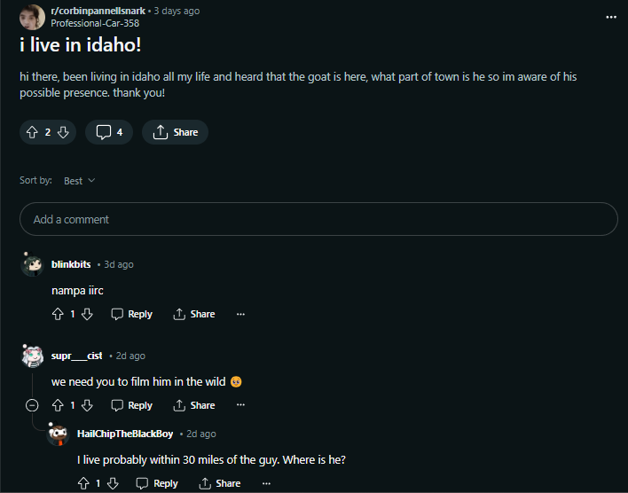The width and height of the screenshot is (628, 493).
Task: Click the Add a comment field
Action: (318, 219)
